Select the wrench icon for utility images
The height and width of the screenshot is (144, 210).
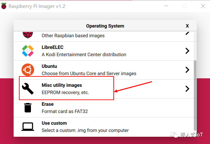tap(28, 89)
